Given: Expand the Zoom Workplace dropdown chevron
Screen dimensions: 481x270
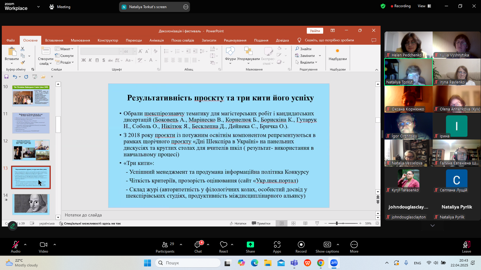Looking at the screenshot, I should [x=38, y=7].
